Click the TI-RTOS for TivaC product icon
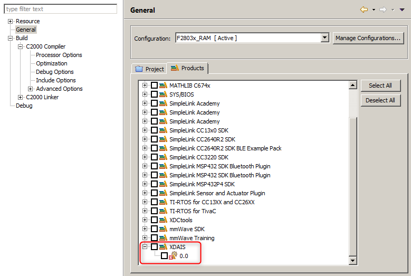This screenshot has height=276, width=411. coord(163,211)
